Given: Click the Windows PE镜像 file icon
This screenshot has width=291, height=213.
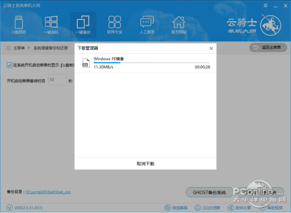Looking at the screenshot, I should [x=86, y=63].
